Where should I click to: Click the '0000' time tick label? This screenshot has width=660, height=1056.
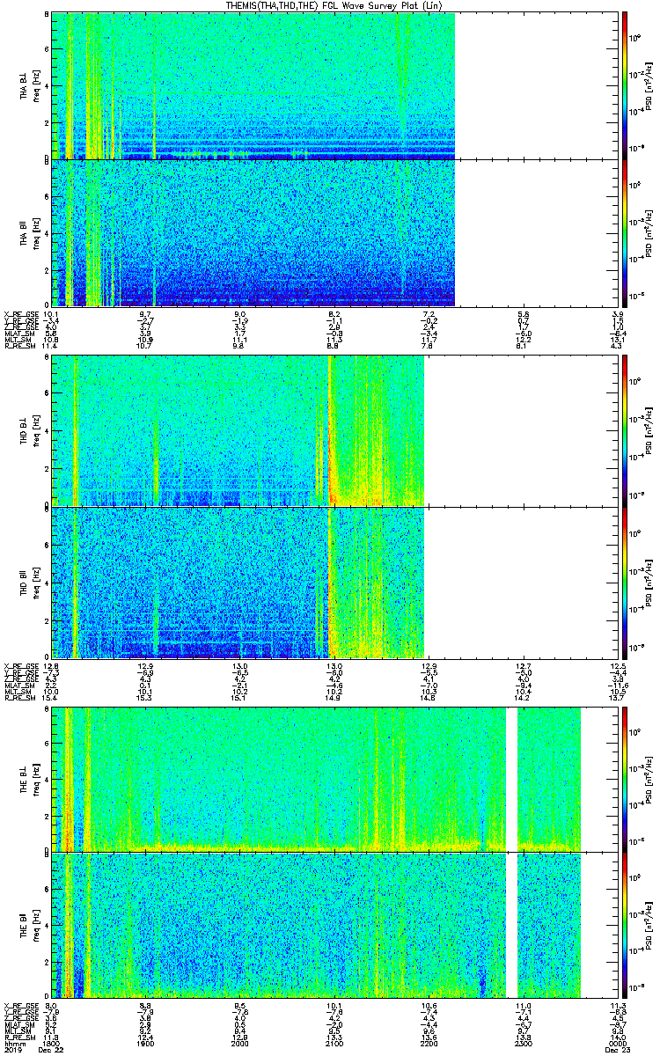[618, 1043]
